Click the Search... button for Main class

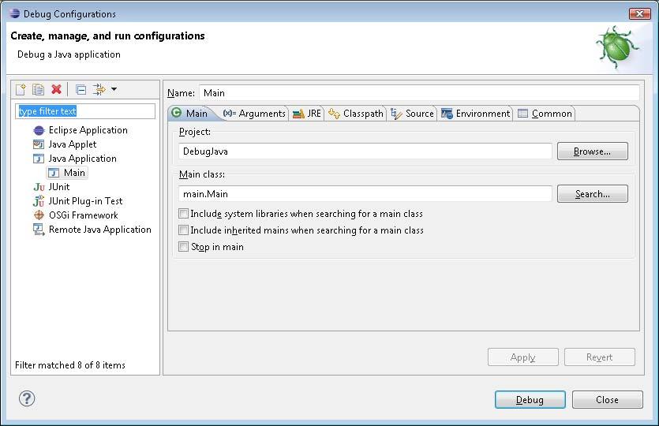point(593,194)
